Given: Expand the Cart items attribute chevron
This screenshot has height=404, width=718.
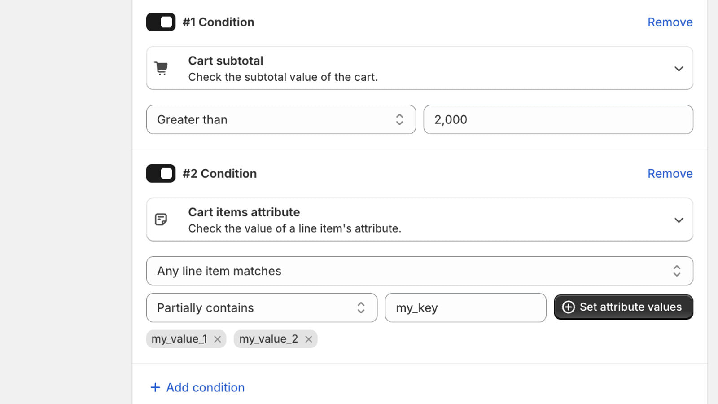Looking at the screenshot, I should 679,220.
